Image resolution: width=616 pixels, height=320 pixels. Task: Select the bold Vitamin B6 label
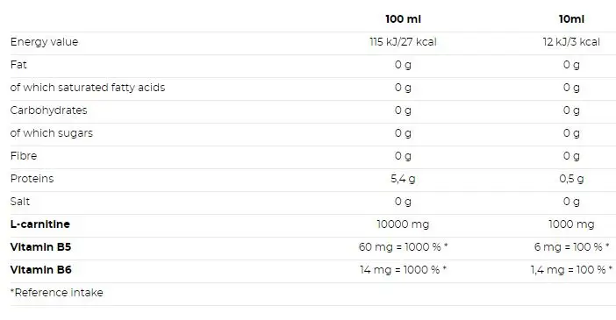tap(41, 270)
